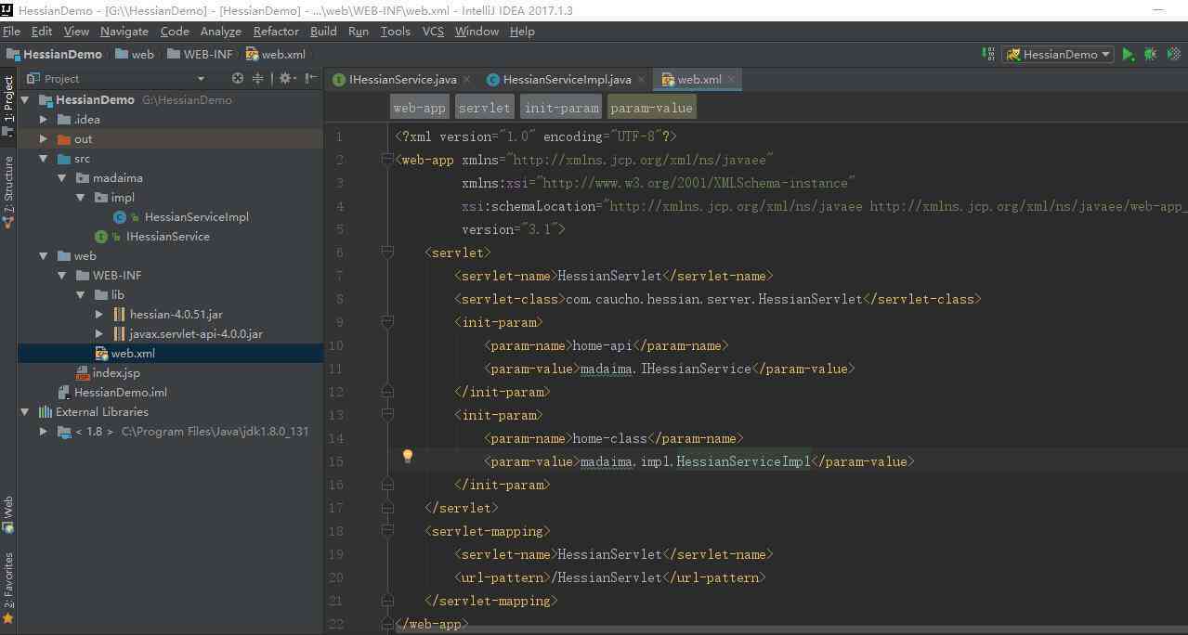The image size is (1188, 635).
Task: Click Collapse All icon in Project panel header
Action: pos(260,79)
